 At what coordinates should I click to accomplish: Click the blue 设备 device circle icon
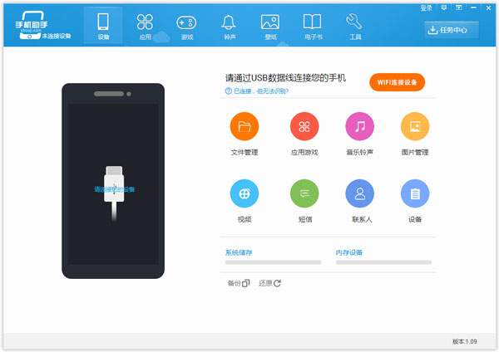(415, 193)
